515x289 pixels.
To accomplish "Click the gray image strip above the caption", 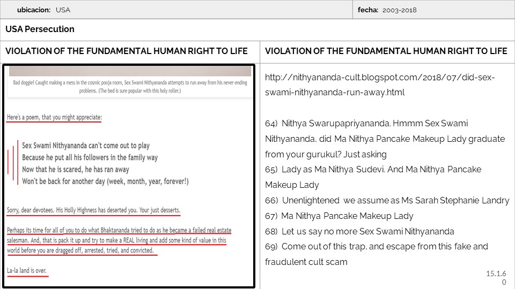I will [128, 71].
